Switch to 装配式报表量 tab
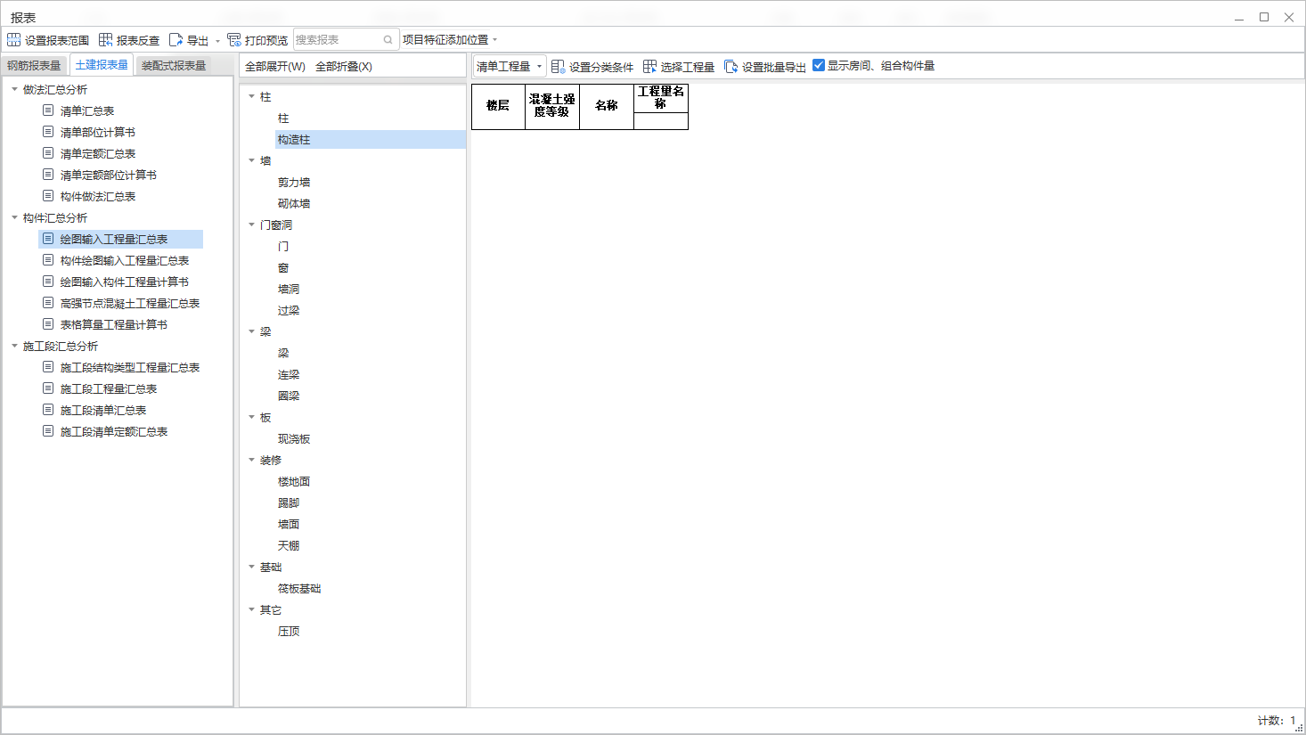The height and width of the screenshot is (735, 1306). pos(174,66)
